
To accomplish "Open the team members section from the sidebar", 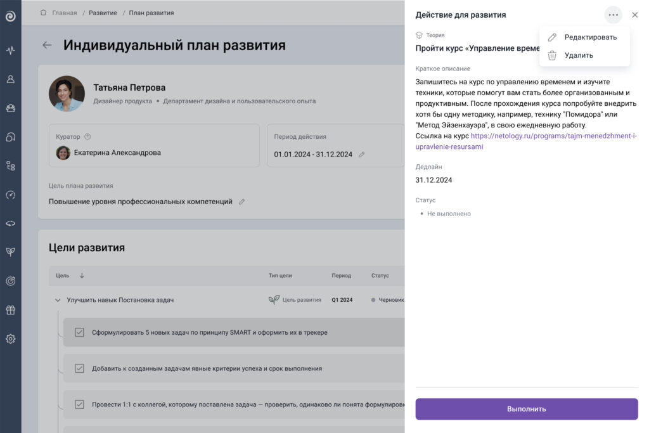I will click(x=10, y=108).
